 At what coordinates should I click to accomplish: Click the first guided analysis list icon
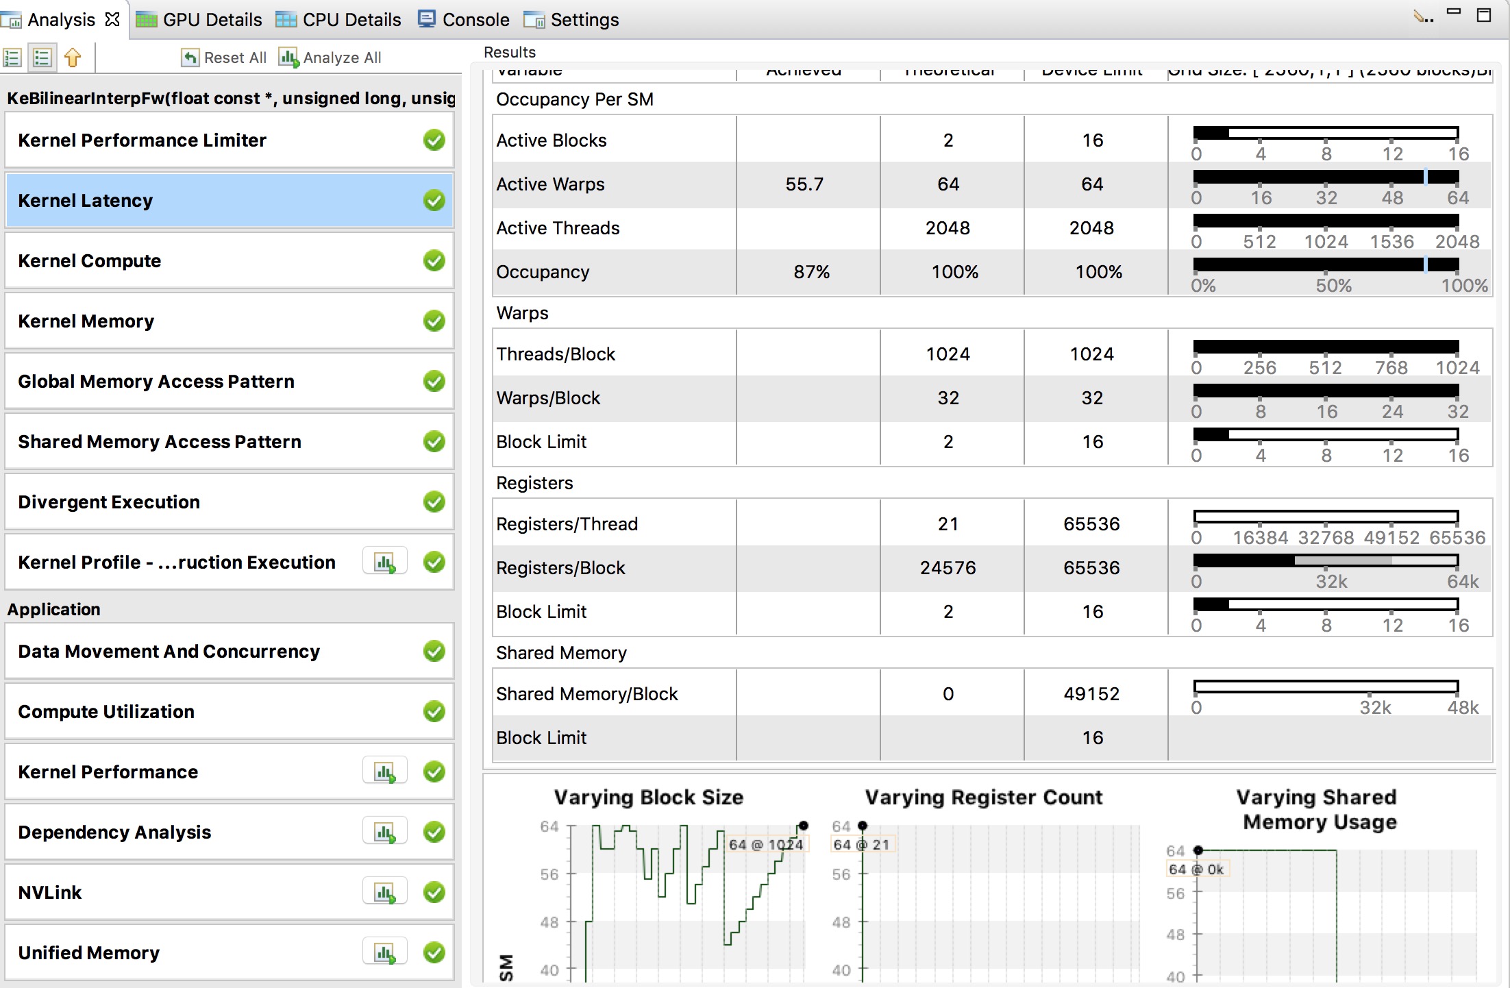[x=12, y=58]
